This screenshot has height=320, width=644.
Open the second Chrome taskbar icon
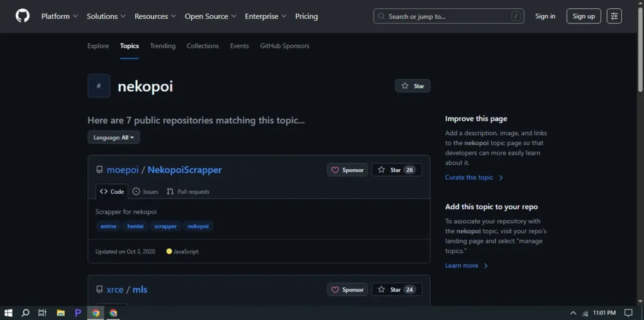(x=113, y=312)
